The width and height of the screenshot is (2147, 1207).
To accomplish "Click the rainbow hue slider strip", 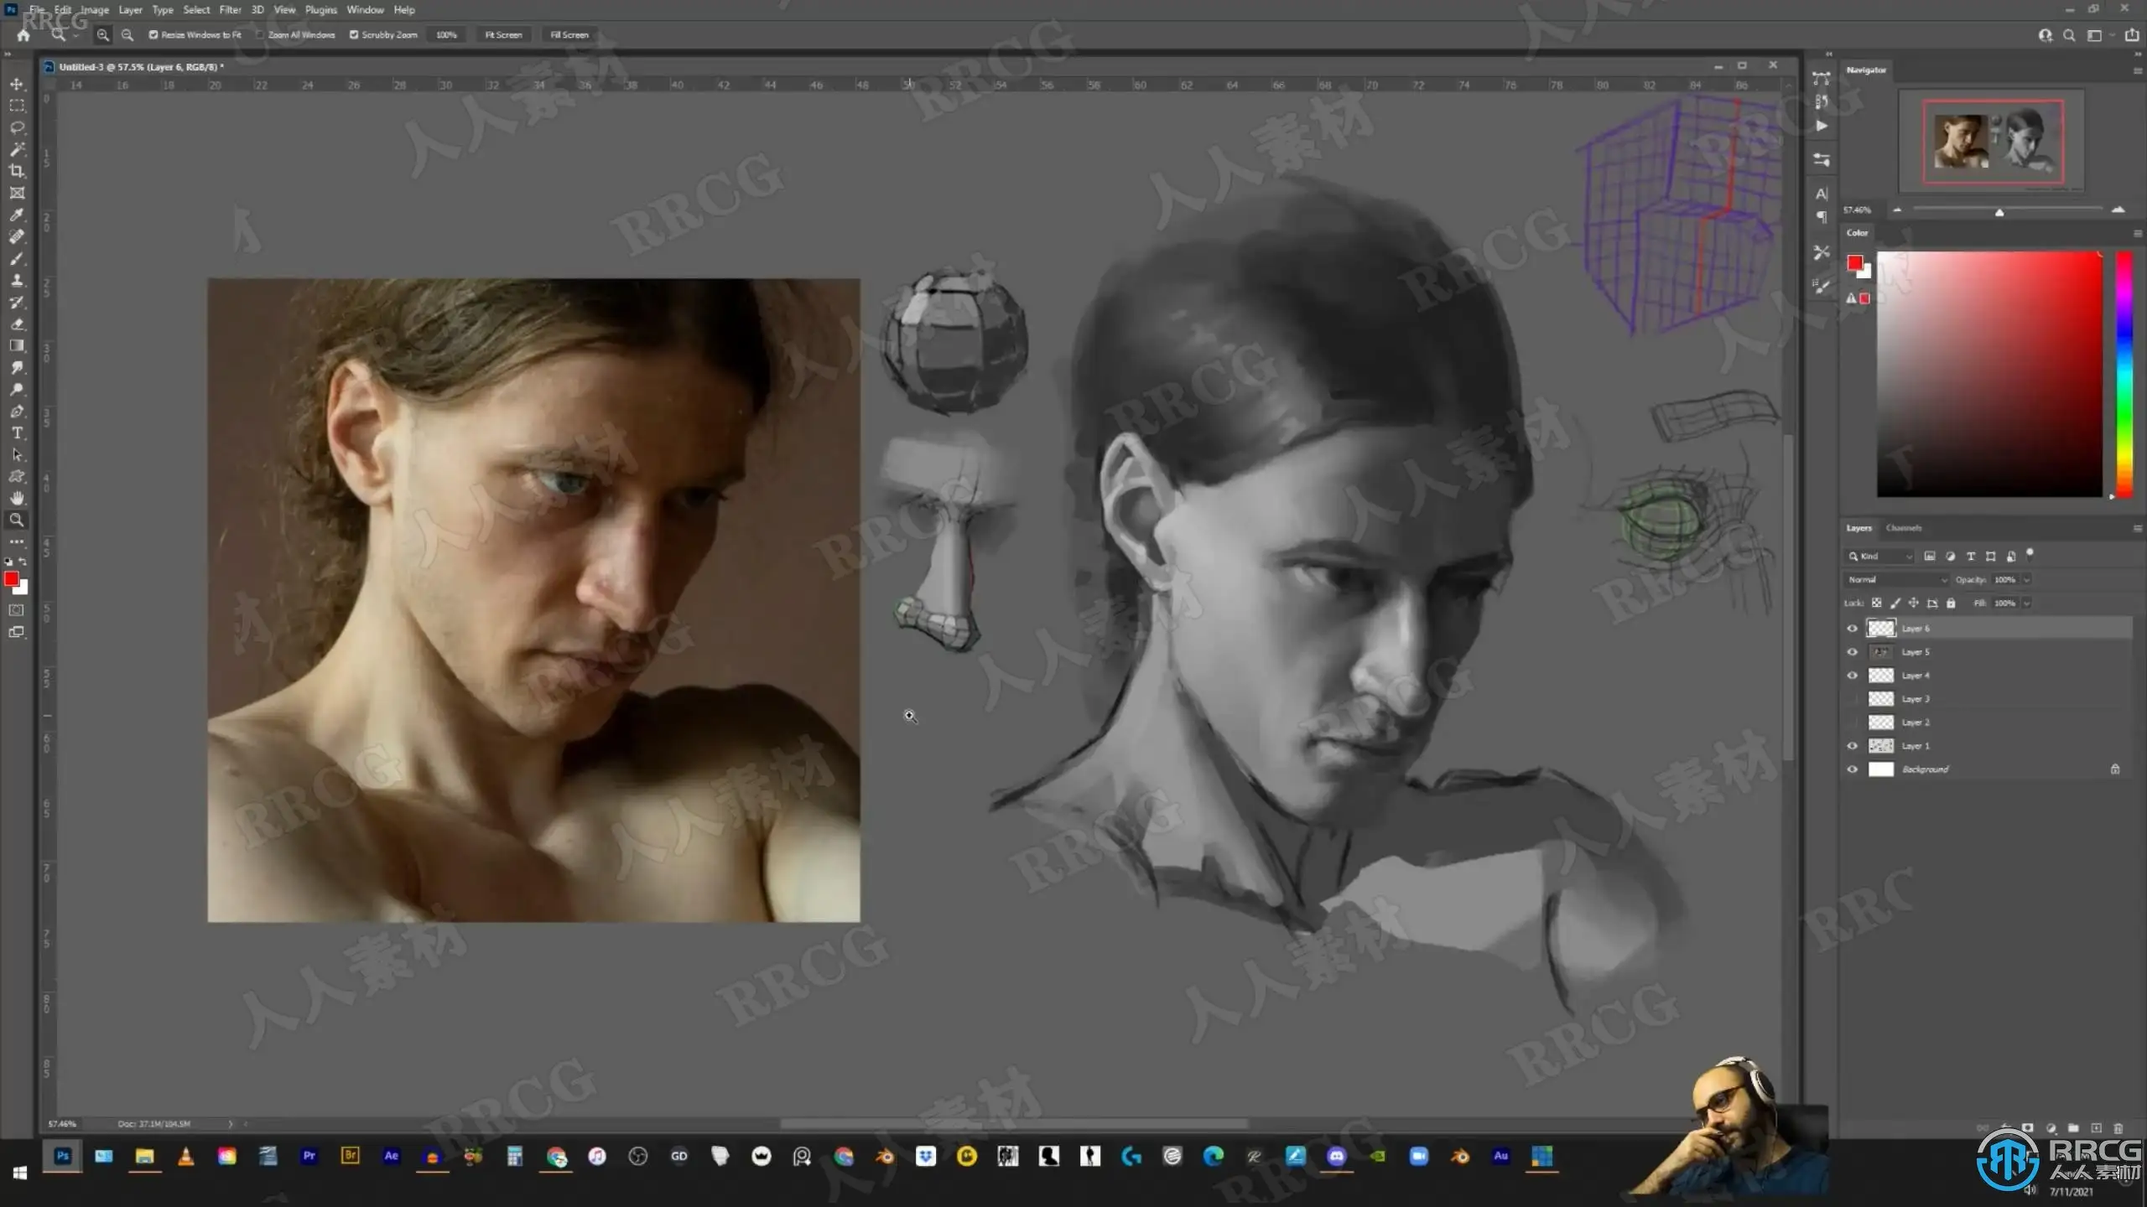I will 2124,373.
